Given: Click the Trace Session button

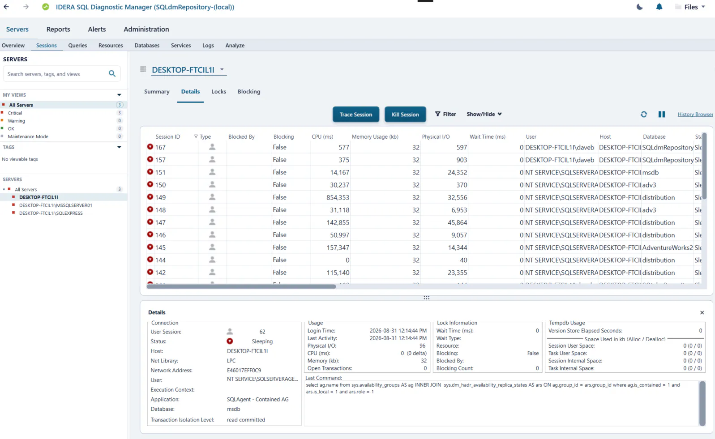Looking at the screenshot, I should pos(356,115).
